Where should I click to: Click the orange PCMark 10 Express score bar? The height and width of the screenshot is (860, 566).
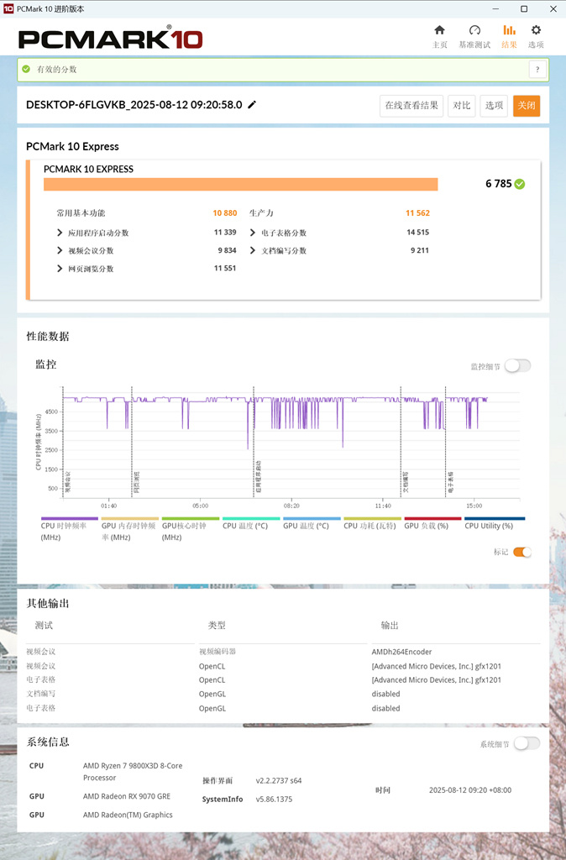pos(241,184)
